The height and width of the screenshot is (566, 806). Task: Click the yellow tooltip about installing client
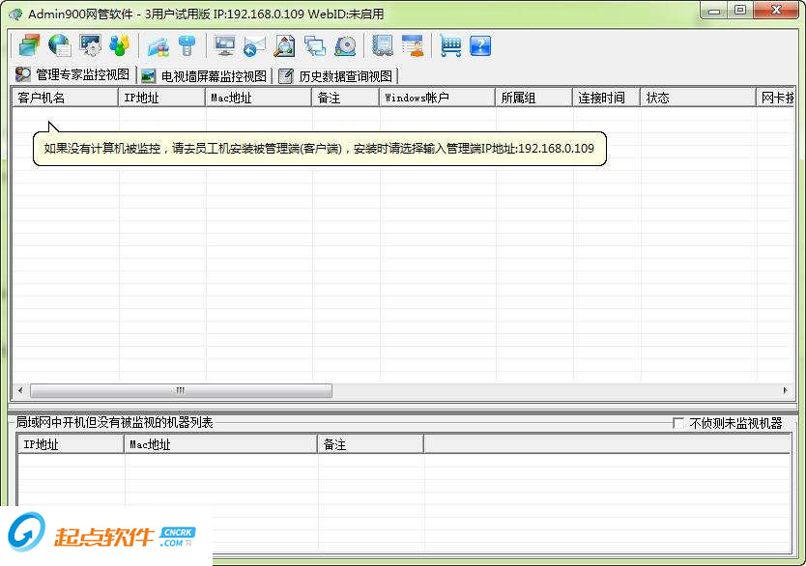pos(319,149)
